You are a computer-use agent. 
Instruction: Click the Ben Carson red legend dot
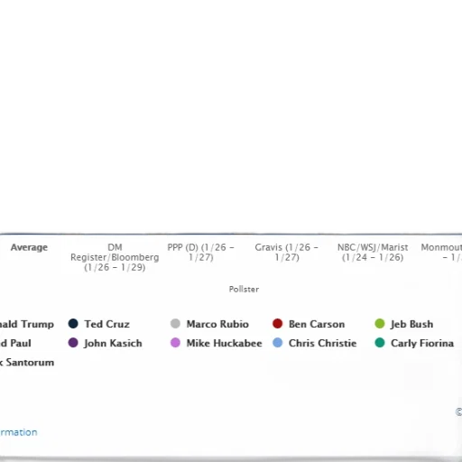(x=277, y=324)
